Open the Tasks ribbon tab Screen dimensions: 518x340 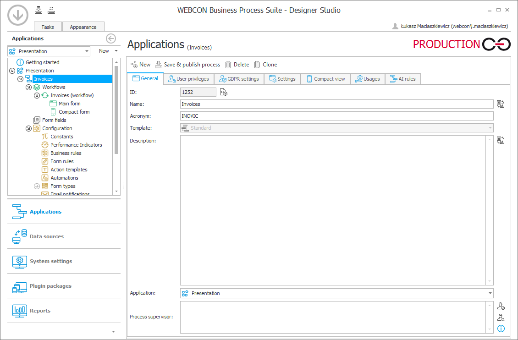click(x=48, y=27)
